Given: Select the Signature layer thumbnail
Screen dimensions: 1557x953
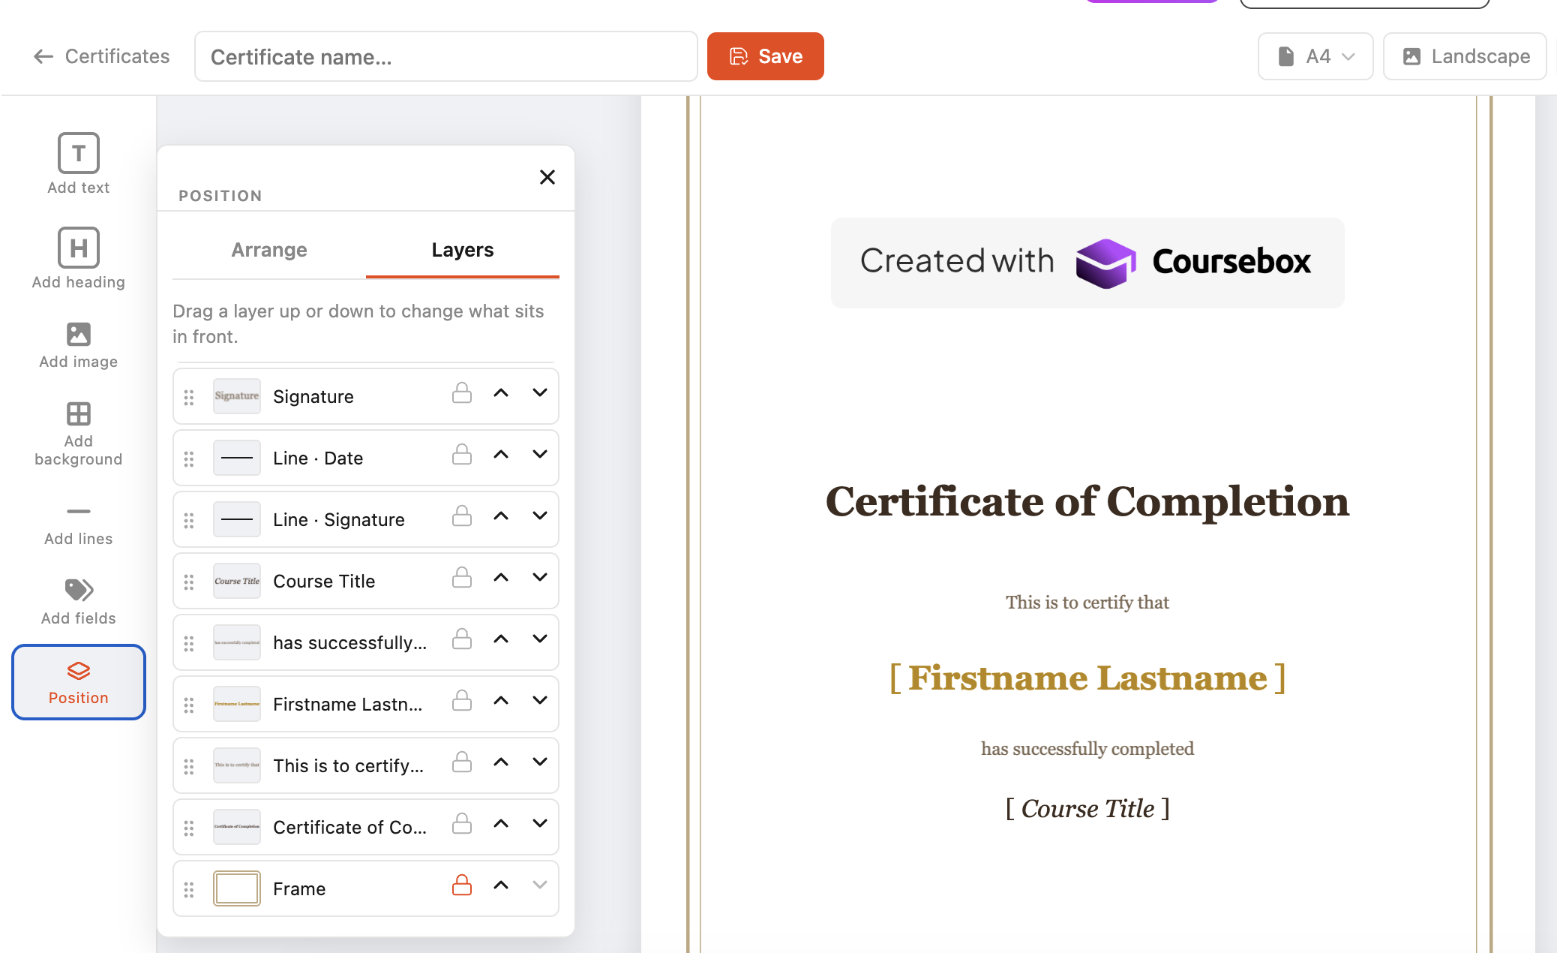Looking at the screenshot, I should tap(237, 396).
